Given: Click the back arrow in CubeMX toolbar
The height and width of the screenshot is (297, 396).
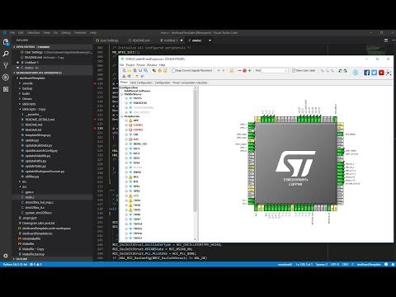Looking at the screenshot, I should 219,71.
